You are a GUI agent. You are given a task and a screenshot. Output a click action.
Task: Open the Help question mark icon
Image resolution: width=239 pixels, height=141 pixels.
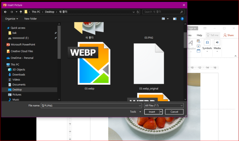click(x=182, y=19)
